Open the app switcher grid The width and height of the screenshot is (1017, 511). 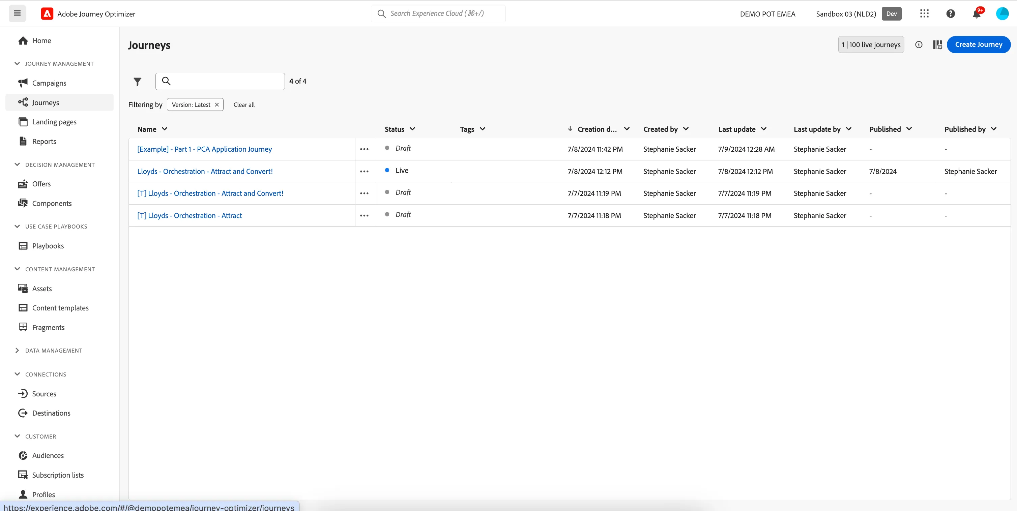924,13
